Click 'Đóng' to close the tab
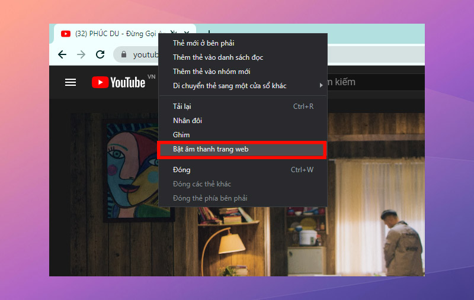The image size is (474, 300). click(182, 170)
